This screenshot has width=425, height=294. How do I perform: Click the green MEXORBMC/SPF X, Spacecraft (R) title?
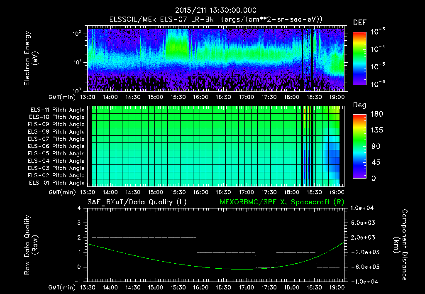(x=282, y=202)
